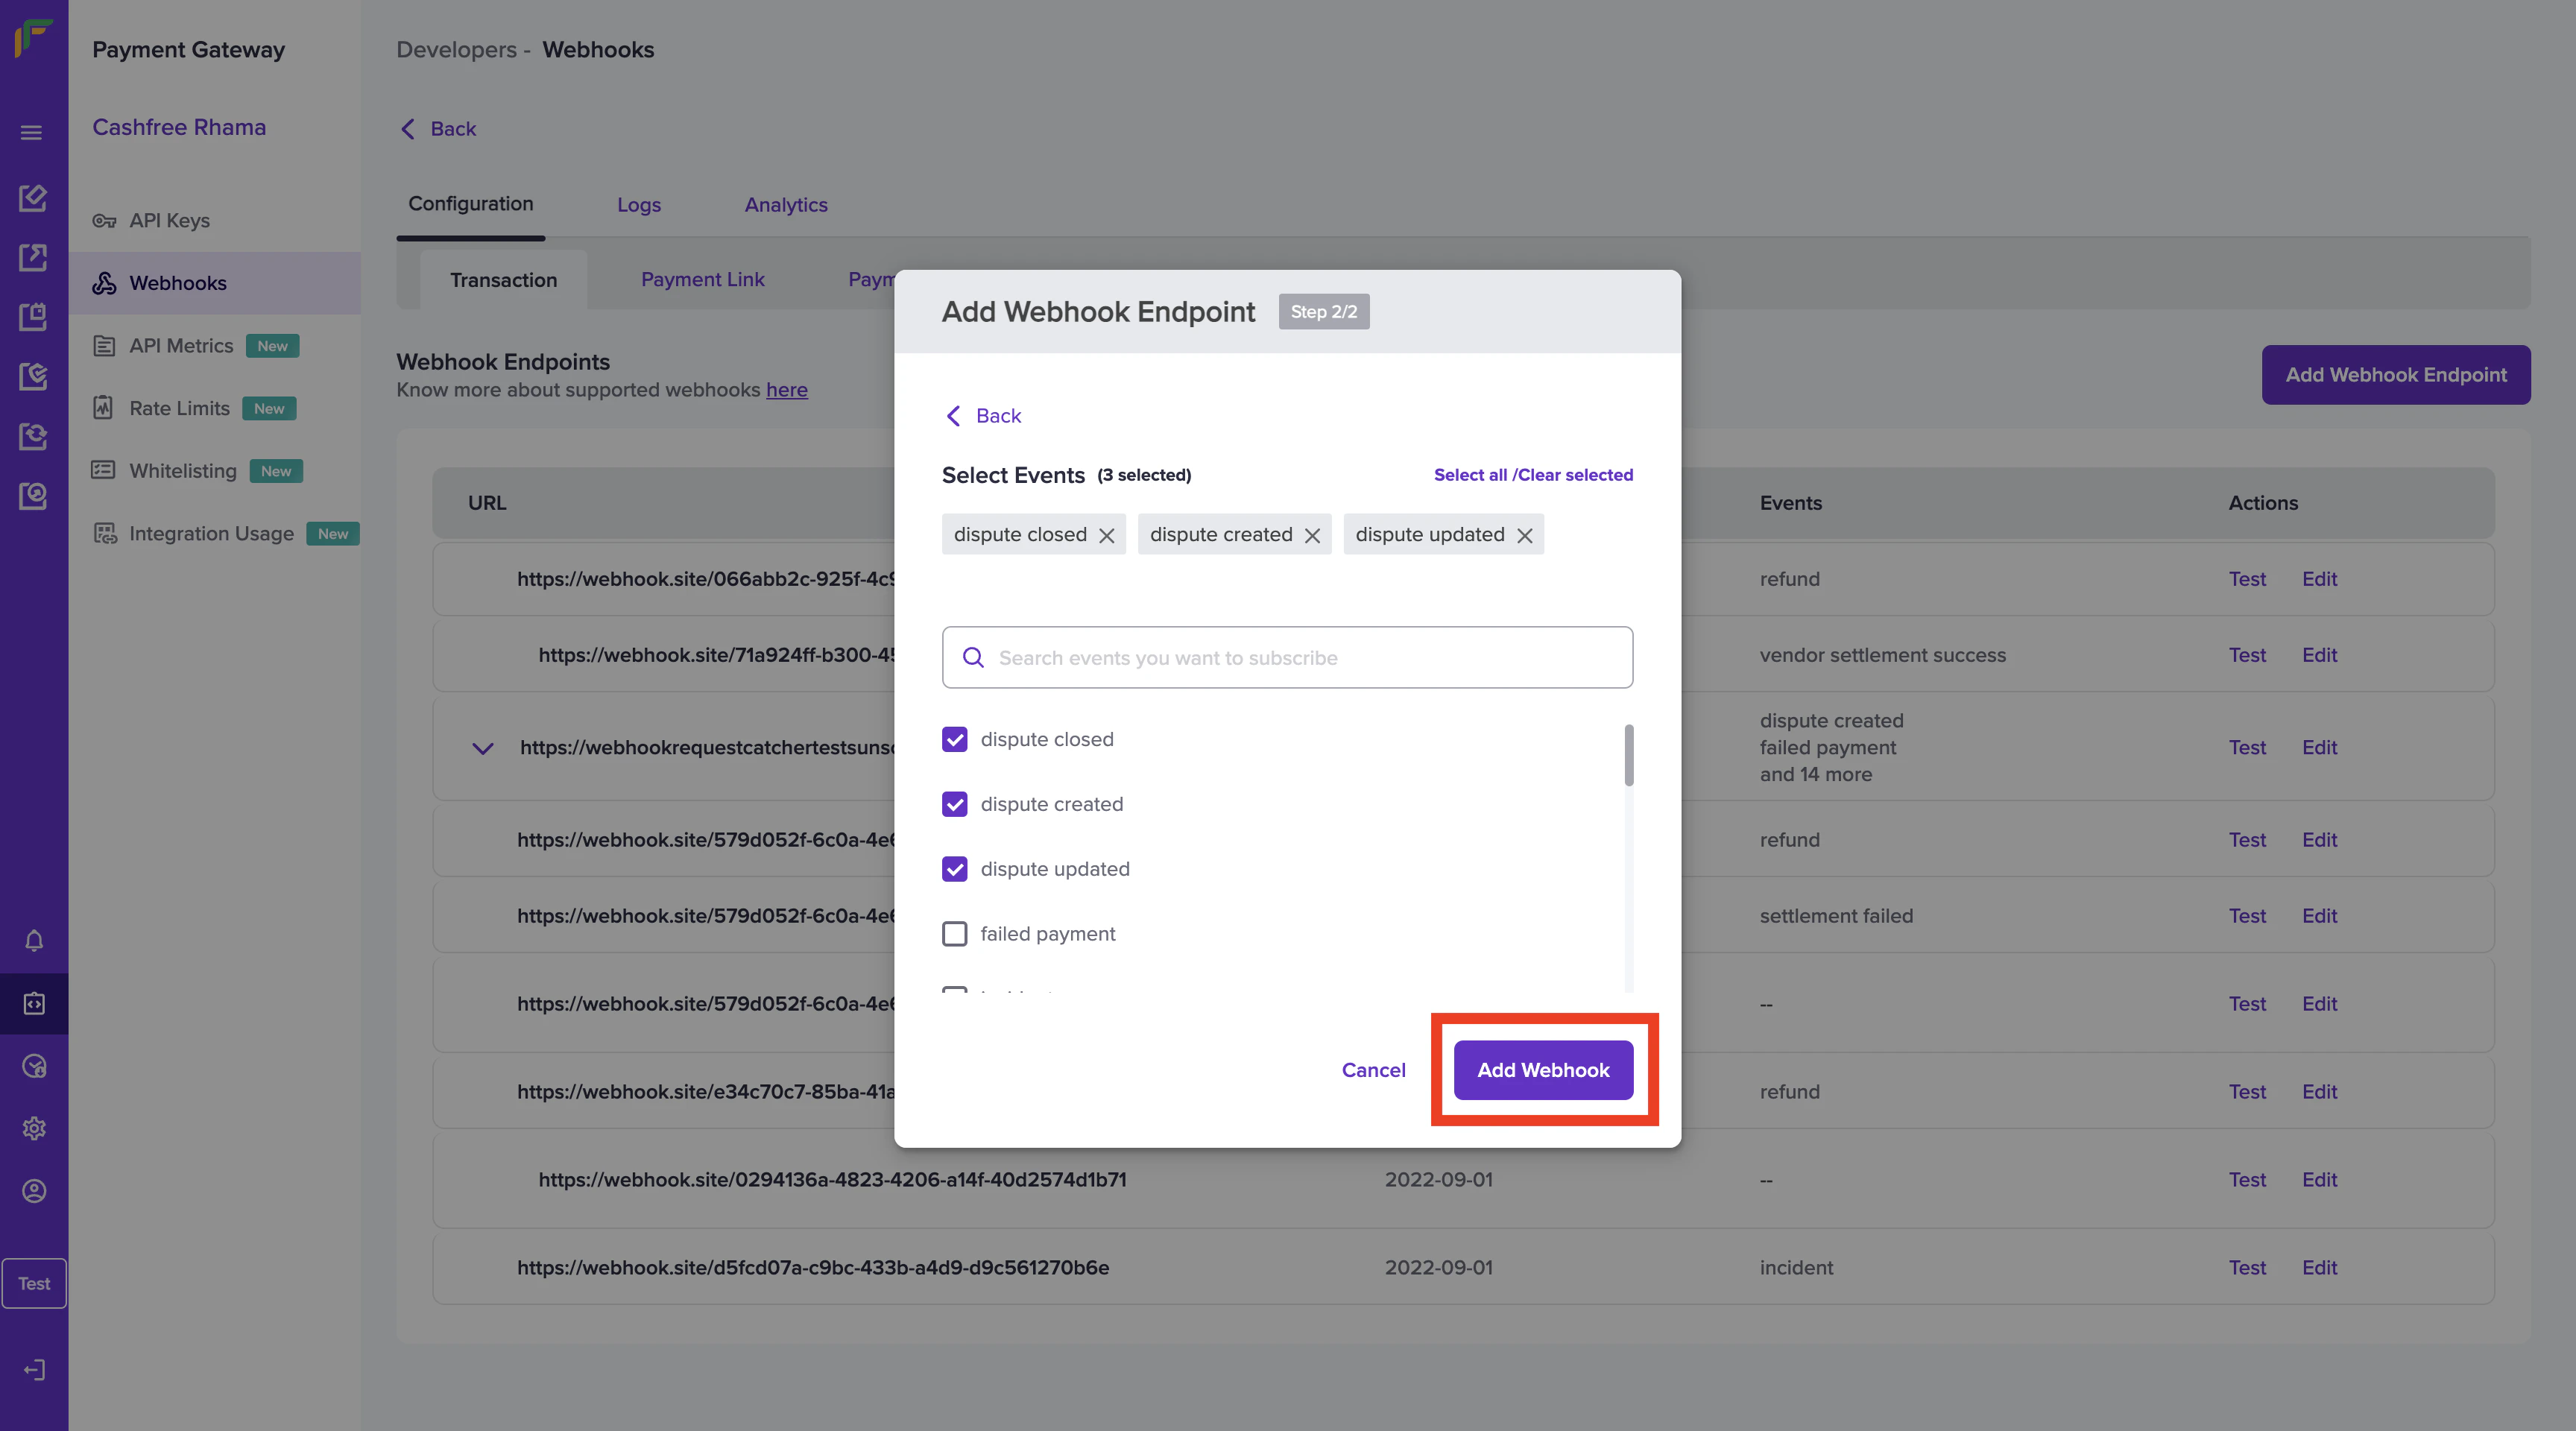Click the hamburger menu icon in sidebar

pyautogui.click(x=31, y=133)
